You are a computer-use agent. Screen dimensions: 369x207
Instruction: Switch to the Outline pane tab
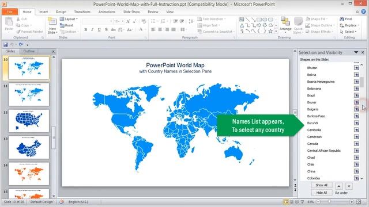(29, 51)
